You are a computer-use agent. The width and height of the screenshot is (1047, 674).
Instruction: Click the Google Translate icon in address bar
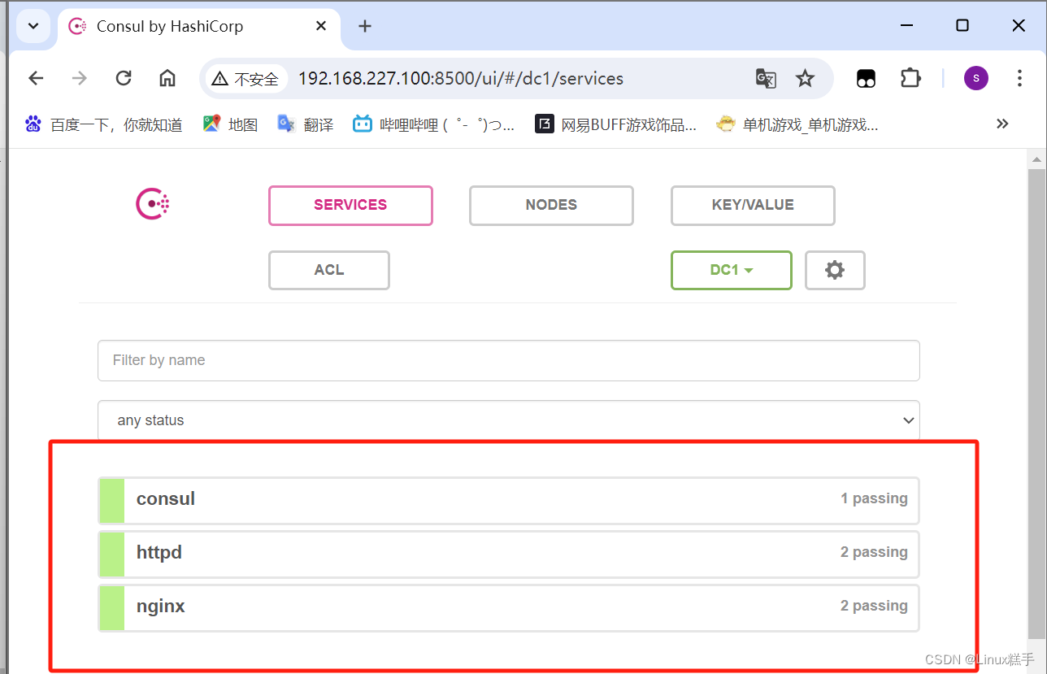point(765,78)
